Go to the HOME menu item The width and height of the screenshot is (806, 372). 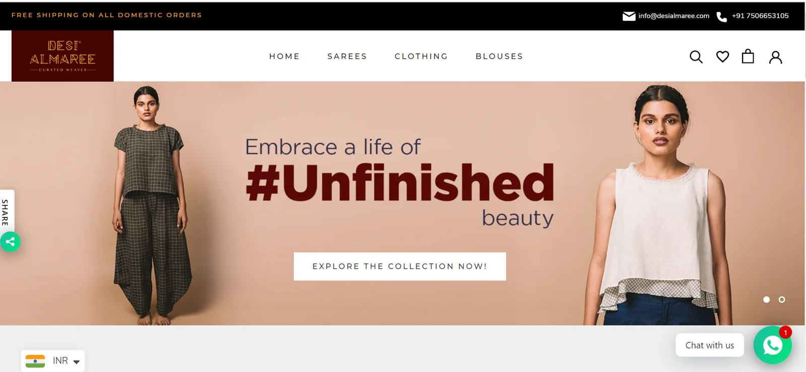coord(285,56)
